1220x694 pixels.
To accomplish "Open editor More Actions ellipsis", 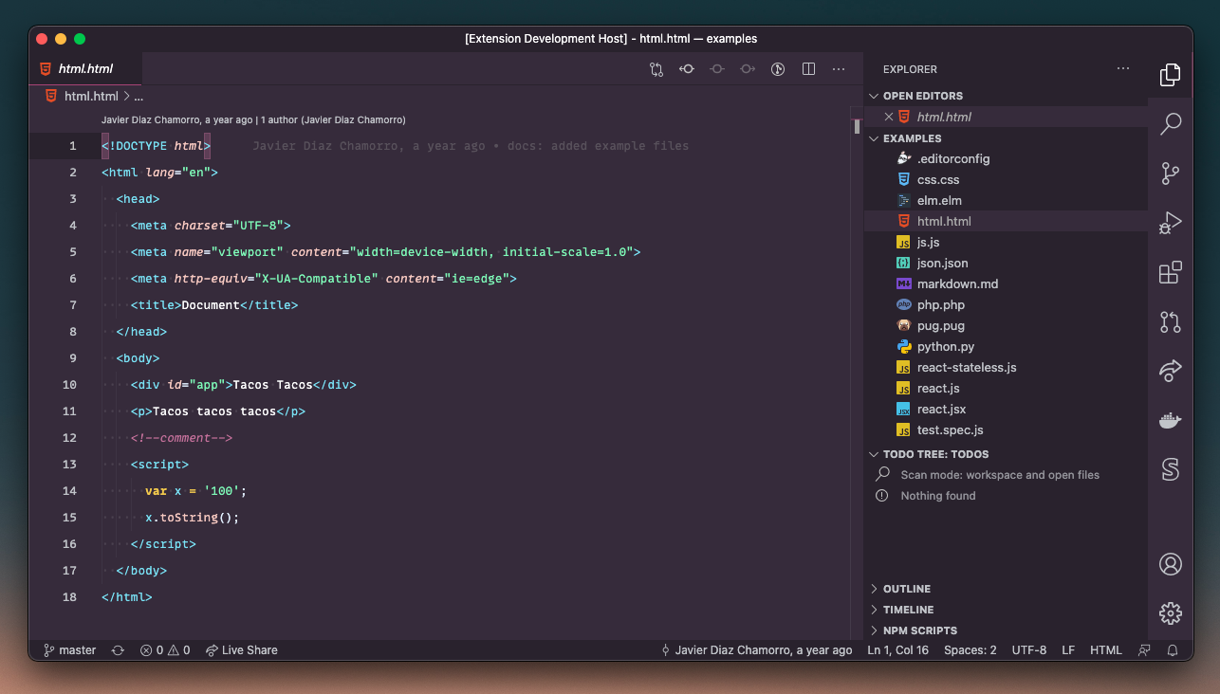I will 839,69.
